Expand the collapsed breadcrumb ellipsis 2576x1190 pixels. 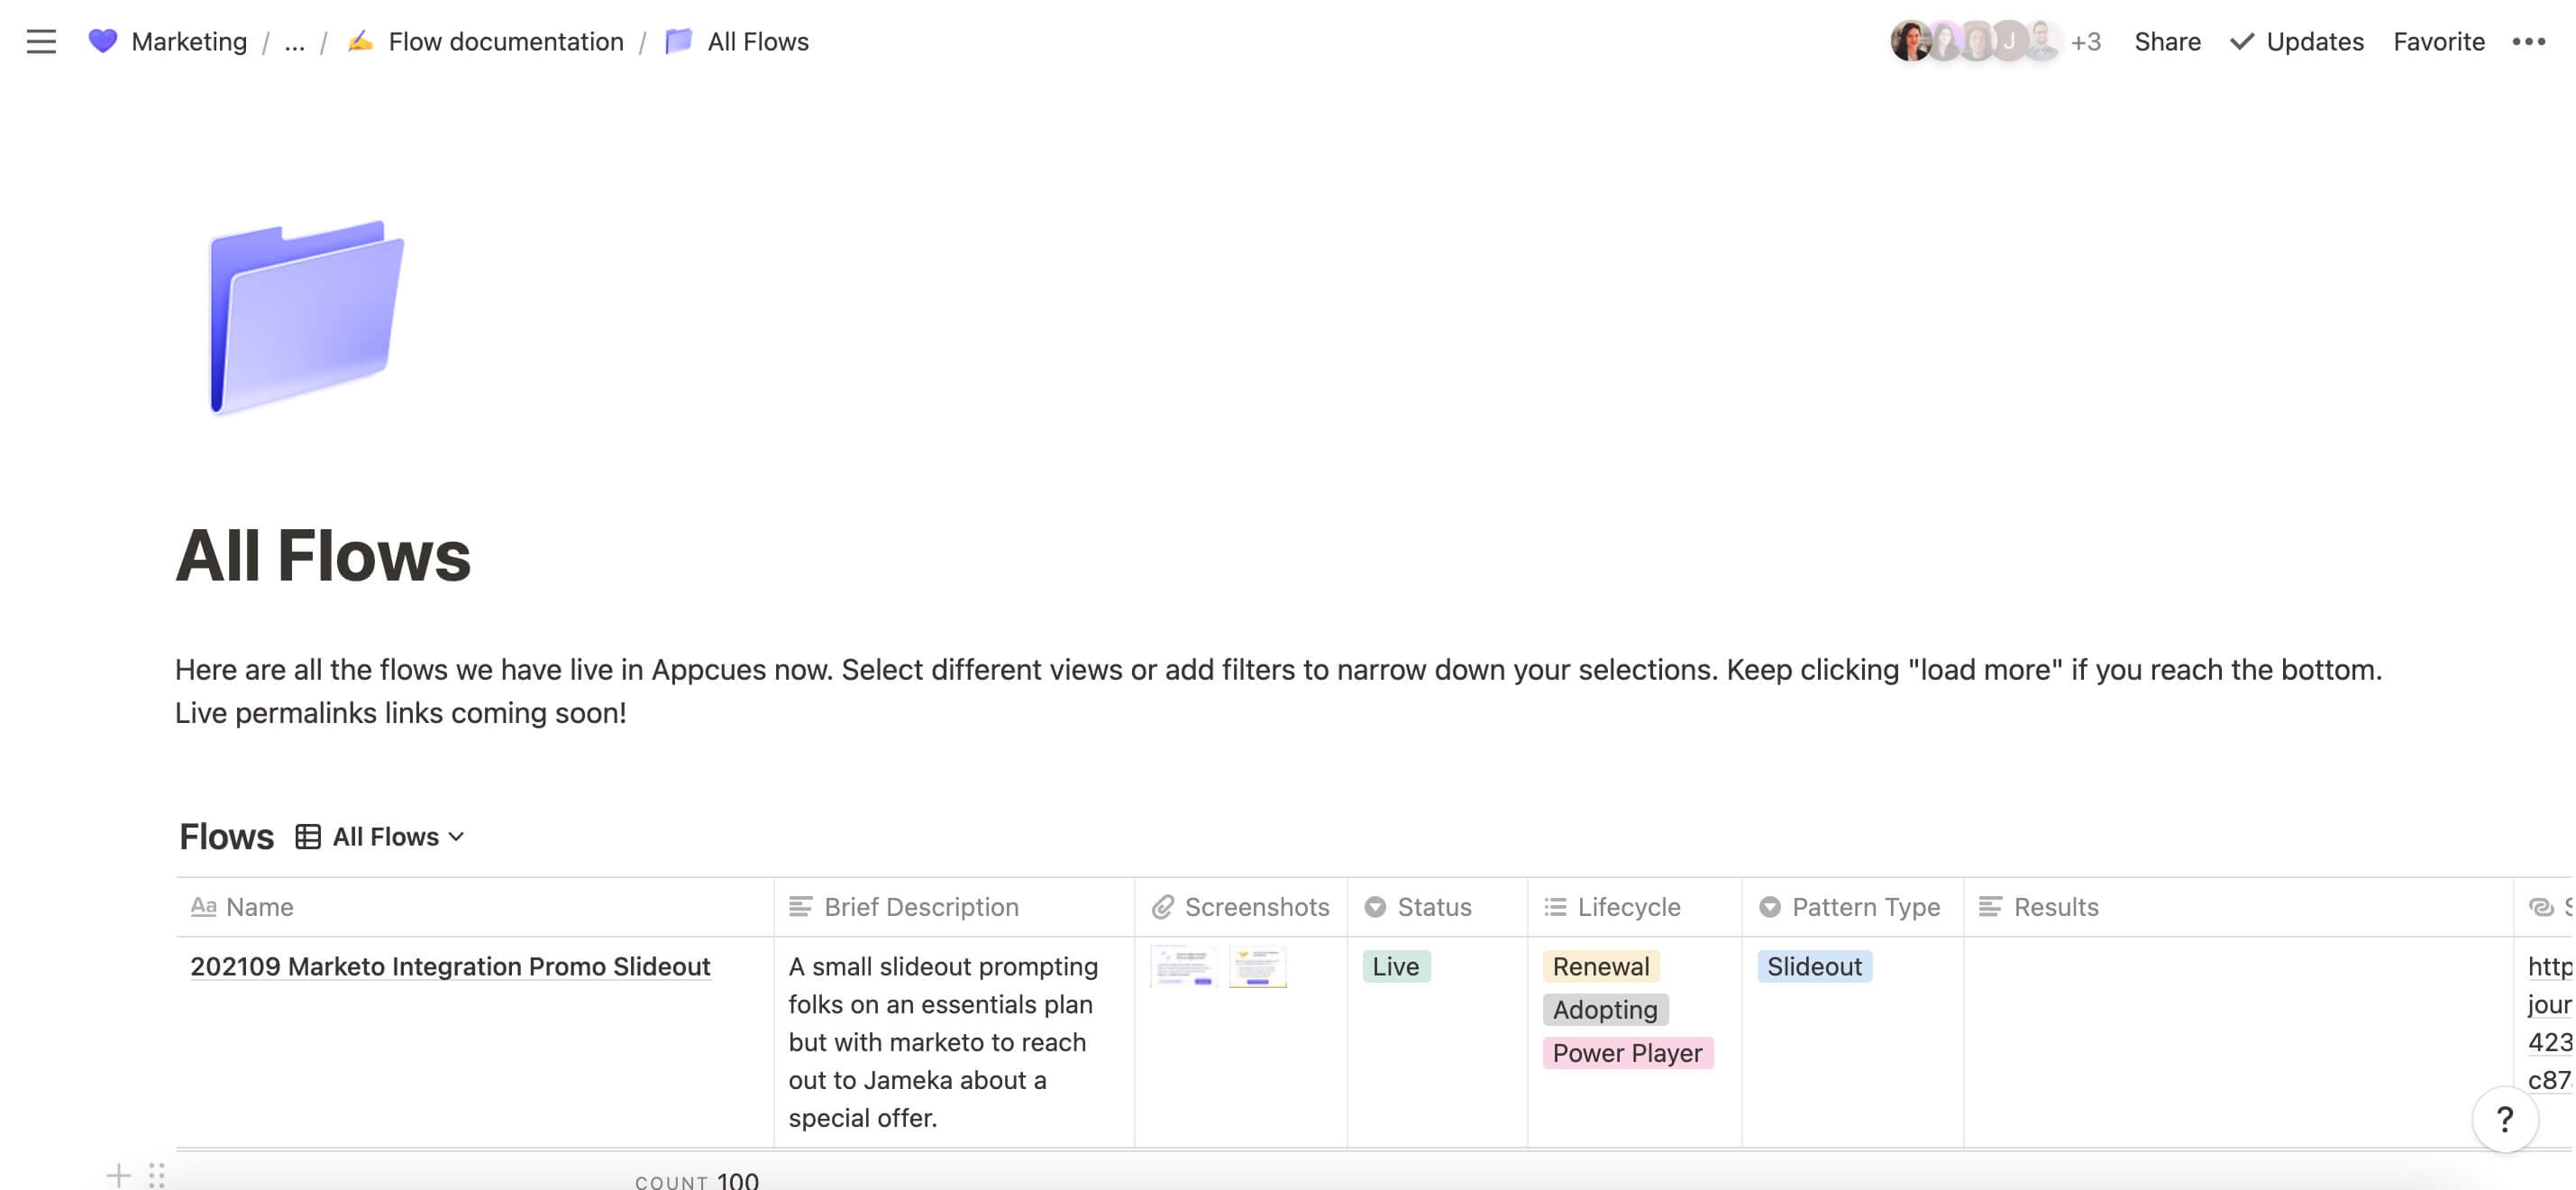[294, 41]
